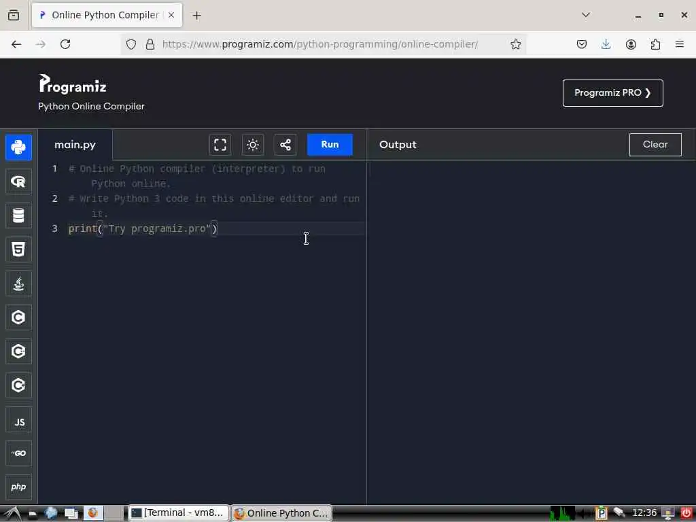Open Firefox account icon

pos(631,44)
